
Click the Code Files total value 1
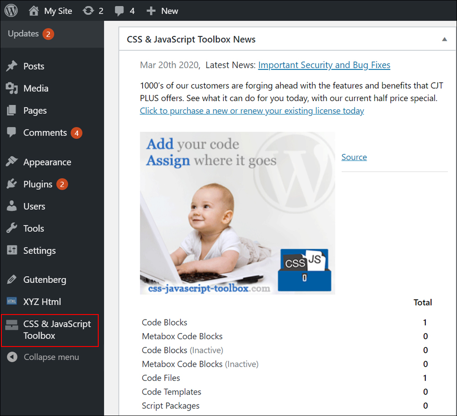(x=425, y=378)
